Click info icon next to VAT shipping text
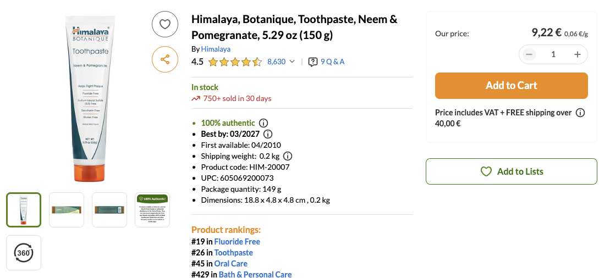599x278 pixels. click(580, 113)
